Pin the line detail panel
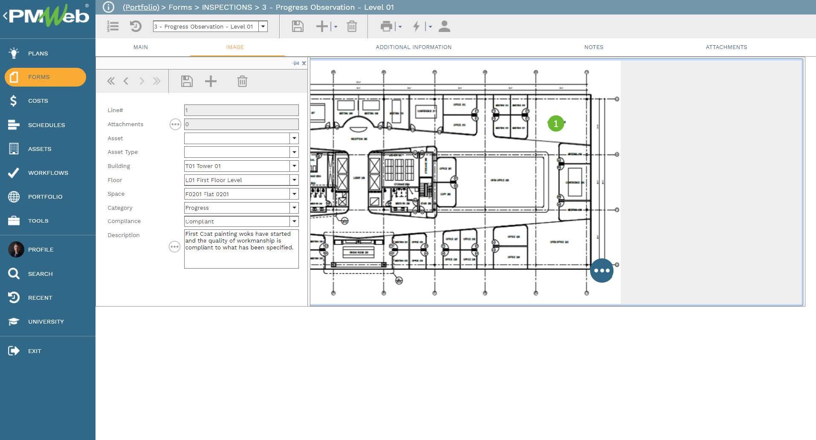Screen dimensions: 816x440 click(296, 63)
